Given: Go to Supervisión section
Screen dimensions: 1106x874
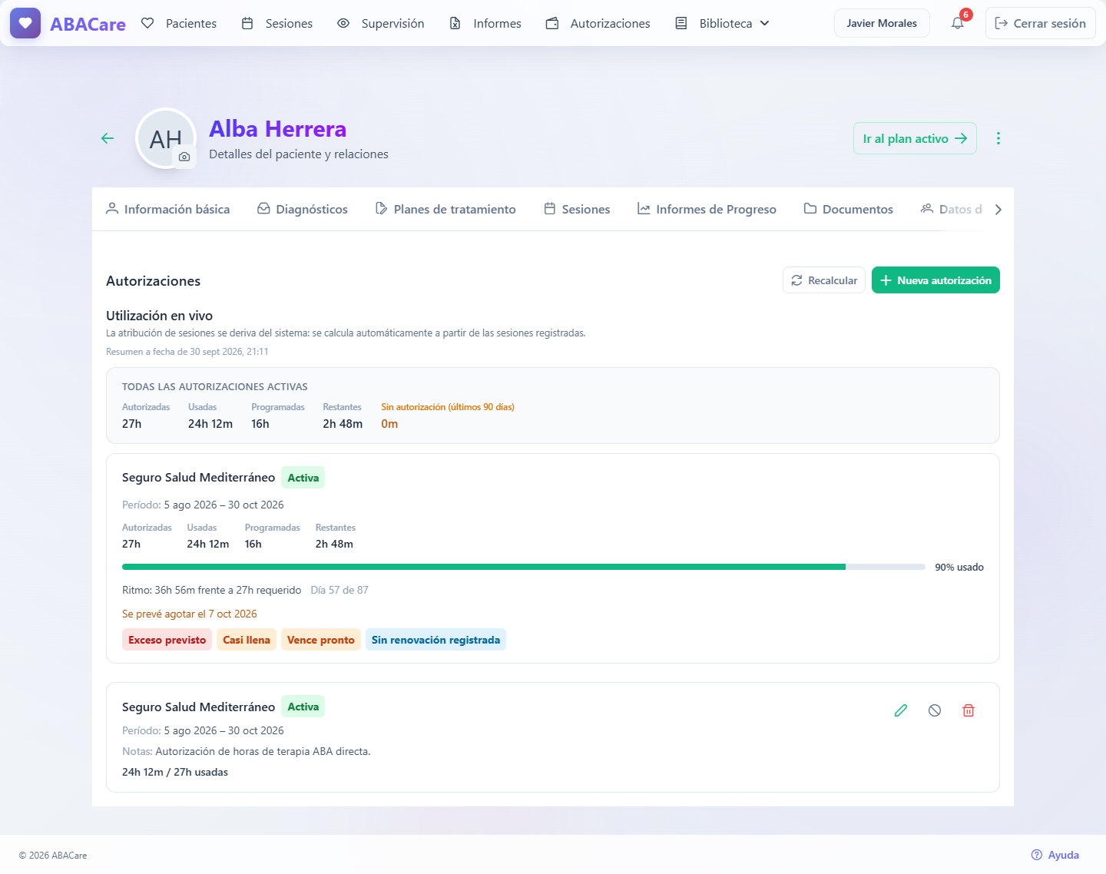Looking at the screenshot, I should (381, 23).
